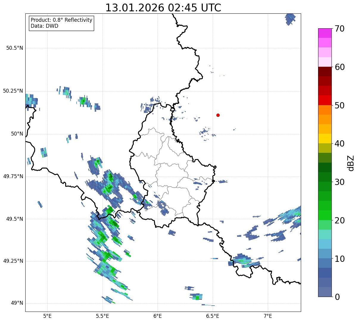This screenshot has height=322, width=358.
Task: Pick the dark maroon swatch below 60 dBZ
Action: [x=325, y=71]
